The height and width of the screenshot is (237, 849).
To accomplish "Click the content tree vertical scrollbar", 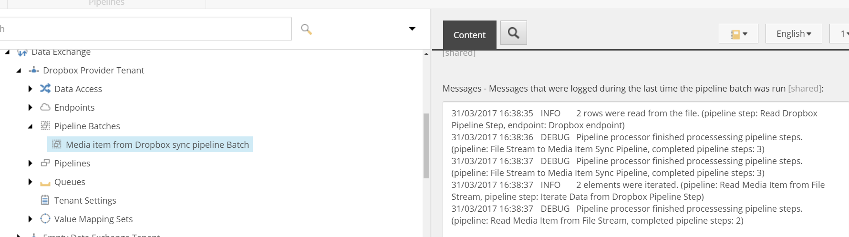I will 426,145.
